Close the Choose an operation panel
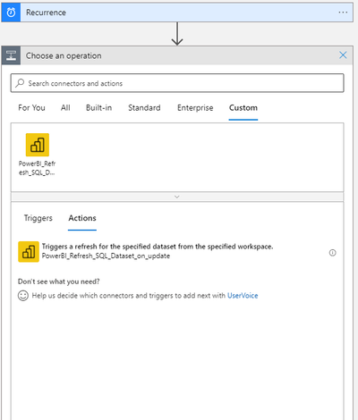The height and width of the screenshot is (420, 358). [343, 55]
